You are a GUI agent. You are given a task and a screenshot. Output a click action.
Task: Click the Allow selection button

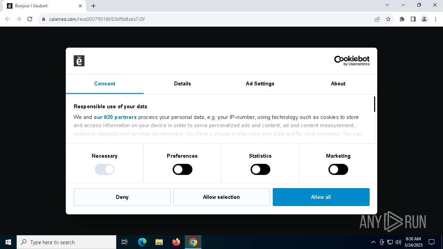221,197
